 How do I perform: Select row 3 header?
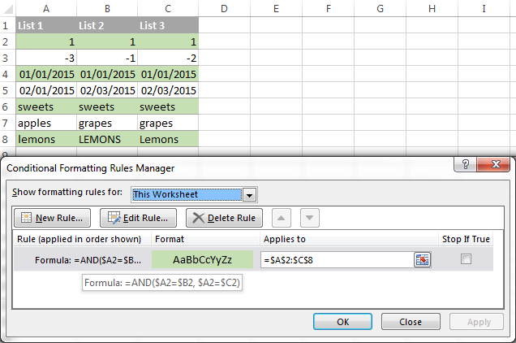[x=7, y=58]
